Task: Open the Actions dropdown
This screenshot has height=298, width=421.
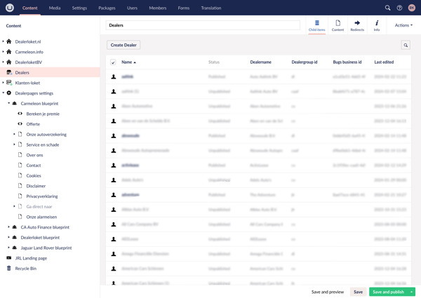Action: pos(403,25)
